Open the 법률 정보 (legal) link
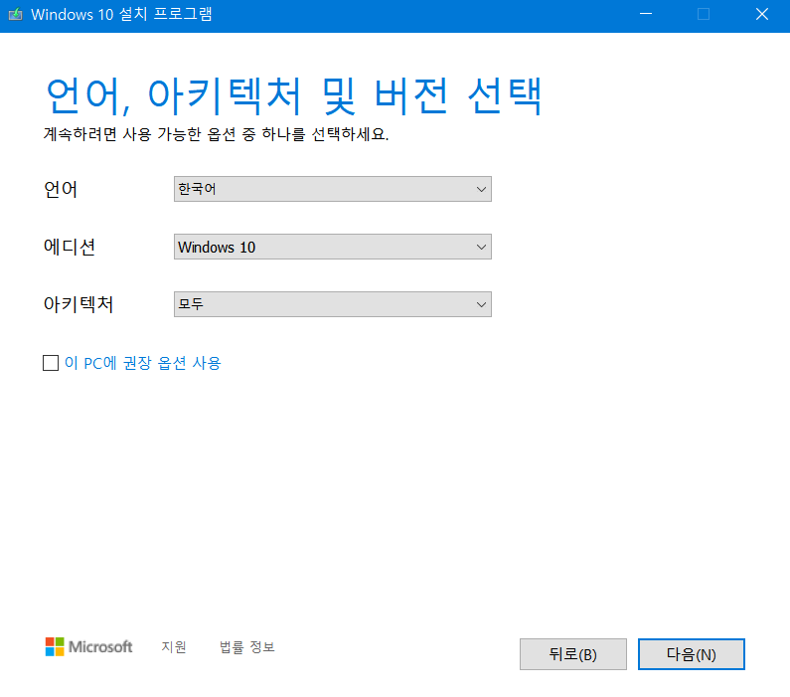Image resolution: width=790 pixels, height=697 pixels. (x=246, y=646)
